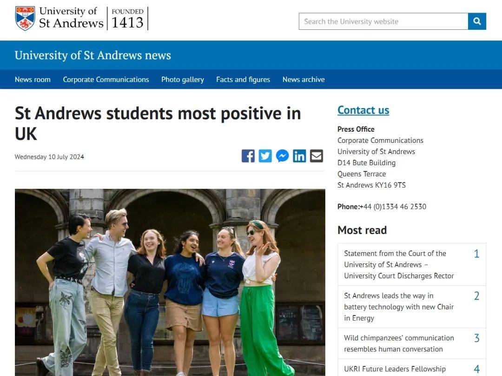502x376 pixels.
Task: Focus the Search the University website field
Action: pos(383,21)
